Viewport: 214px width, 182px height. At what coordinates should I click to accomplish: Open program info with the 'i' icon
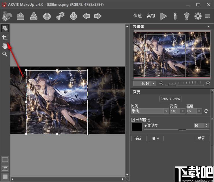click(175, 16)
